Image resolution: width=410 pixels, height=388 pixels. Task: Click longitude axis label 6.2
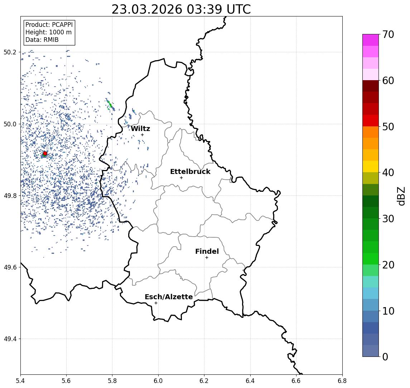(x=204, y=381)
